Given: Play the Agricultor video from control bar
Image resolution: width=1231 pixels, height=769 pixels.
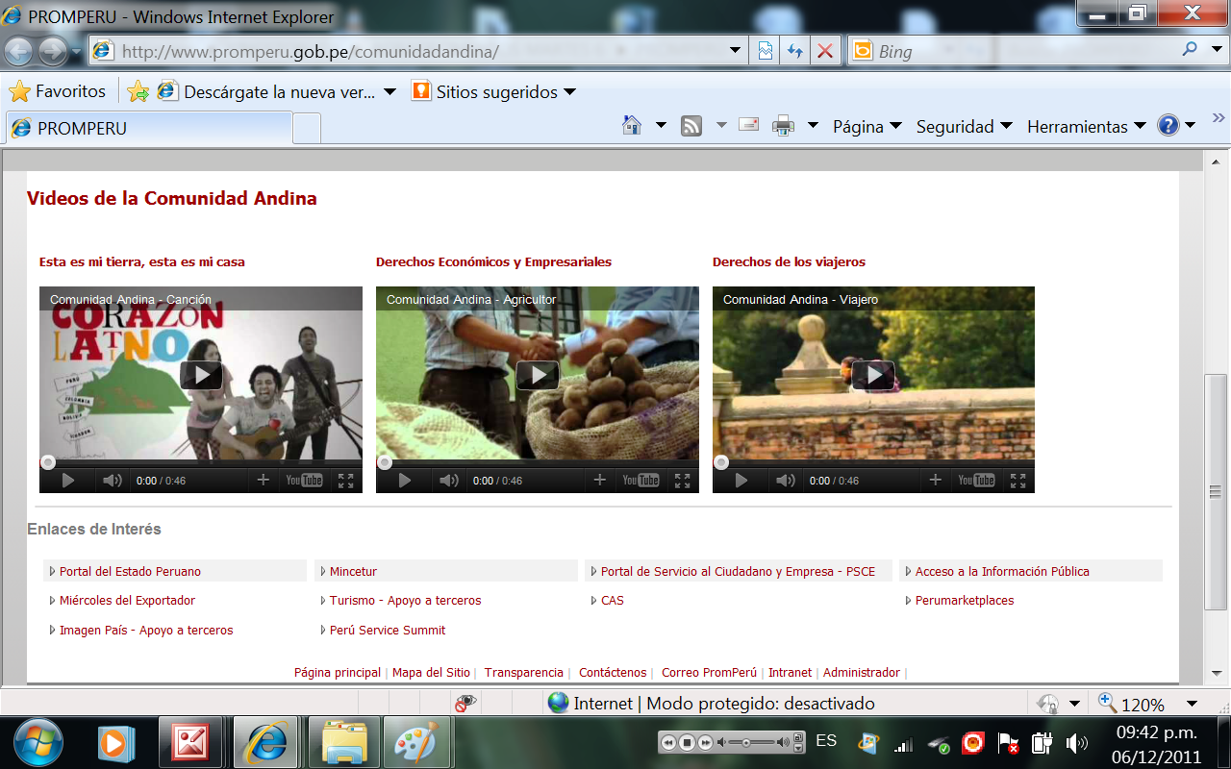Looking at the screenshot, I should click(405, 481).
